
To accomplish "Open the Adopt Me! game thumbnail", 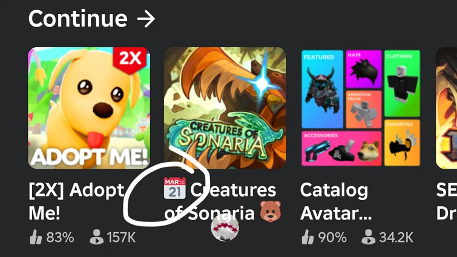I will pos(89,108).
